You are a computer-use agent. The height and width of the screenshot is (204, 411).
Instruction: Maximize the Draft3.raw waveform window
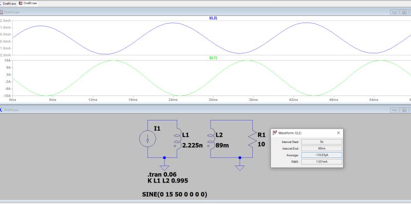[x=404, y=12]
